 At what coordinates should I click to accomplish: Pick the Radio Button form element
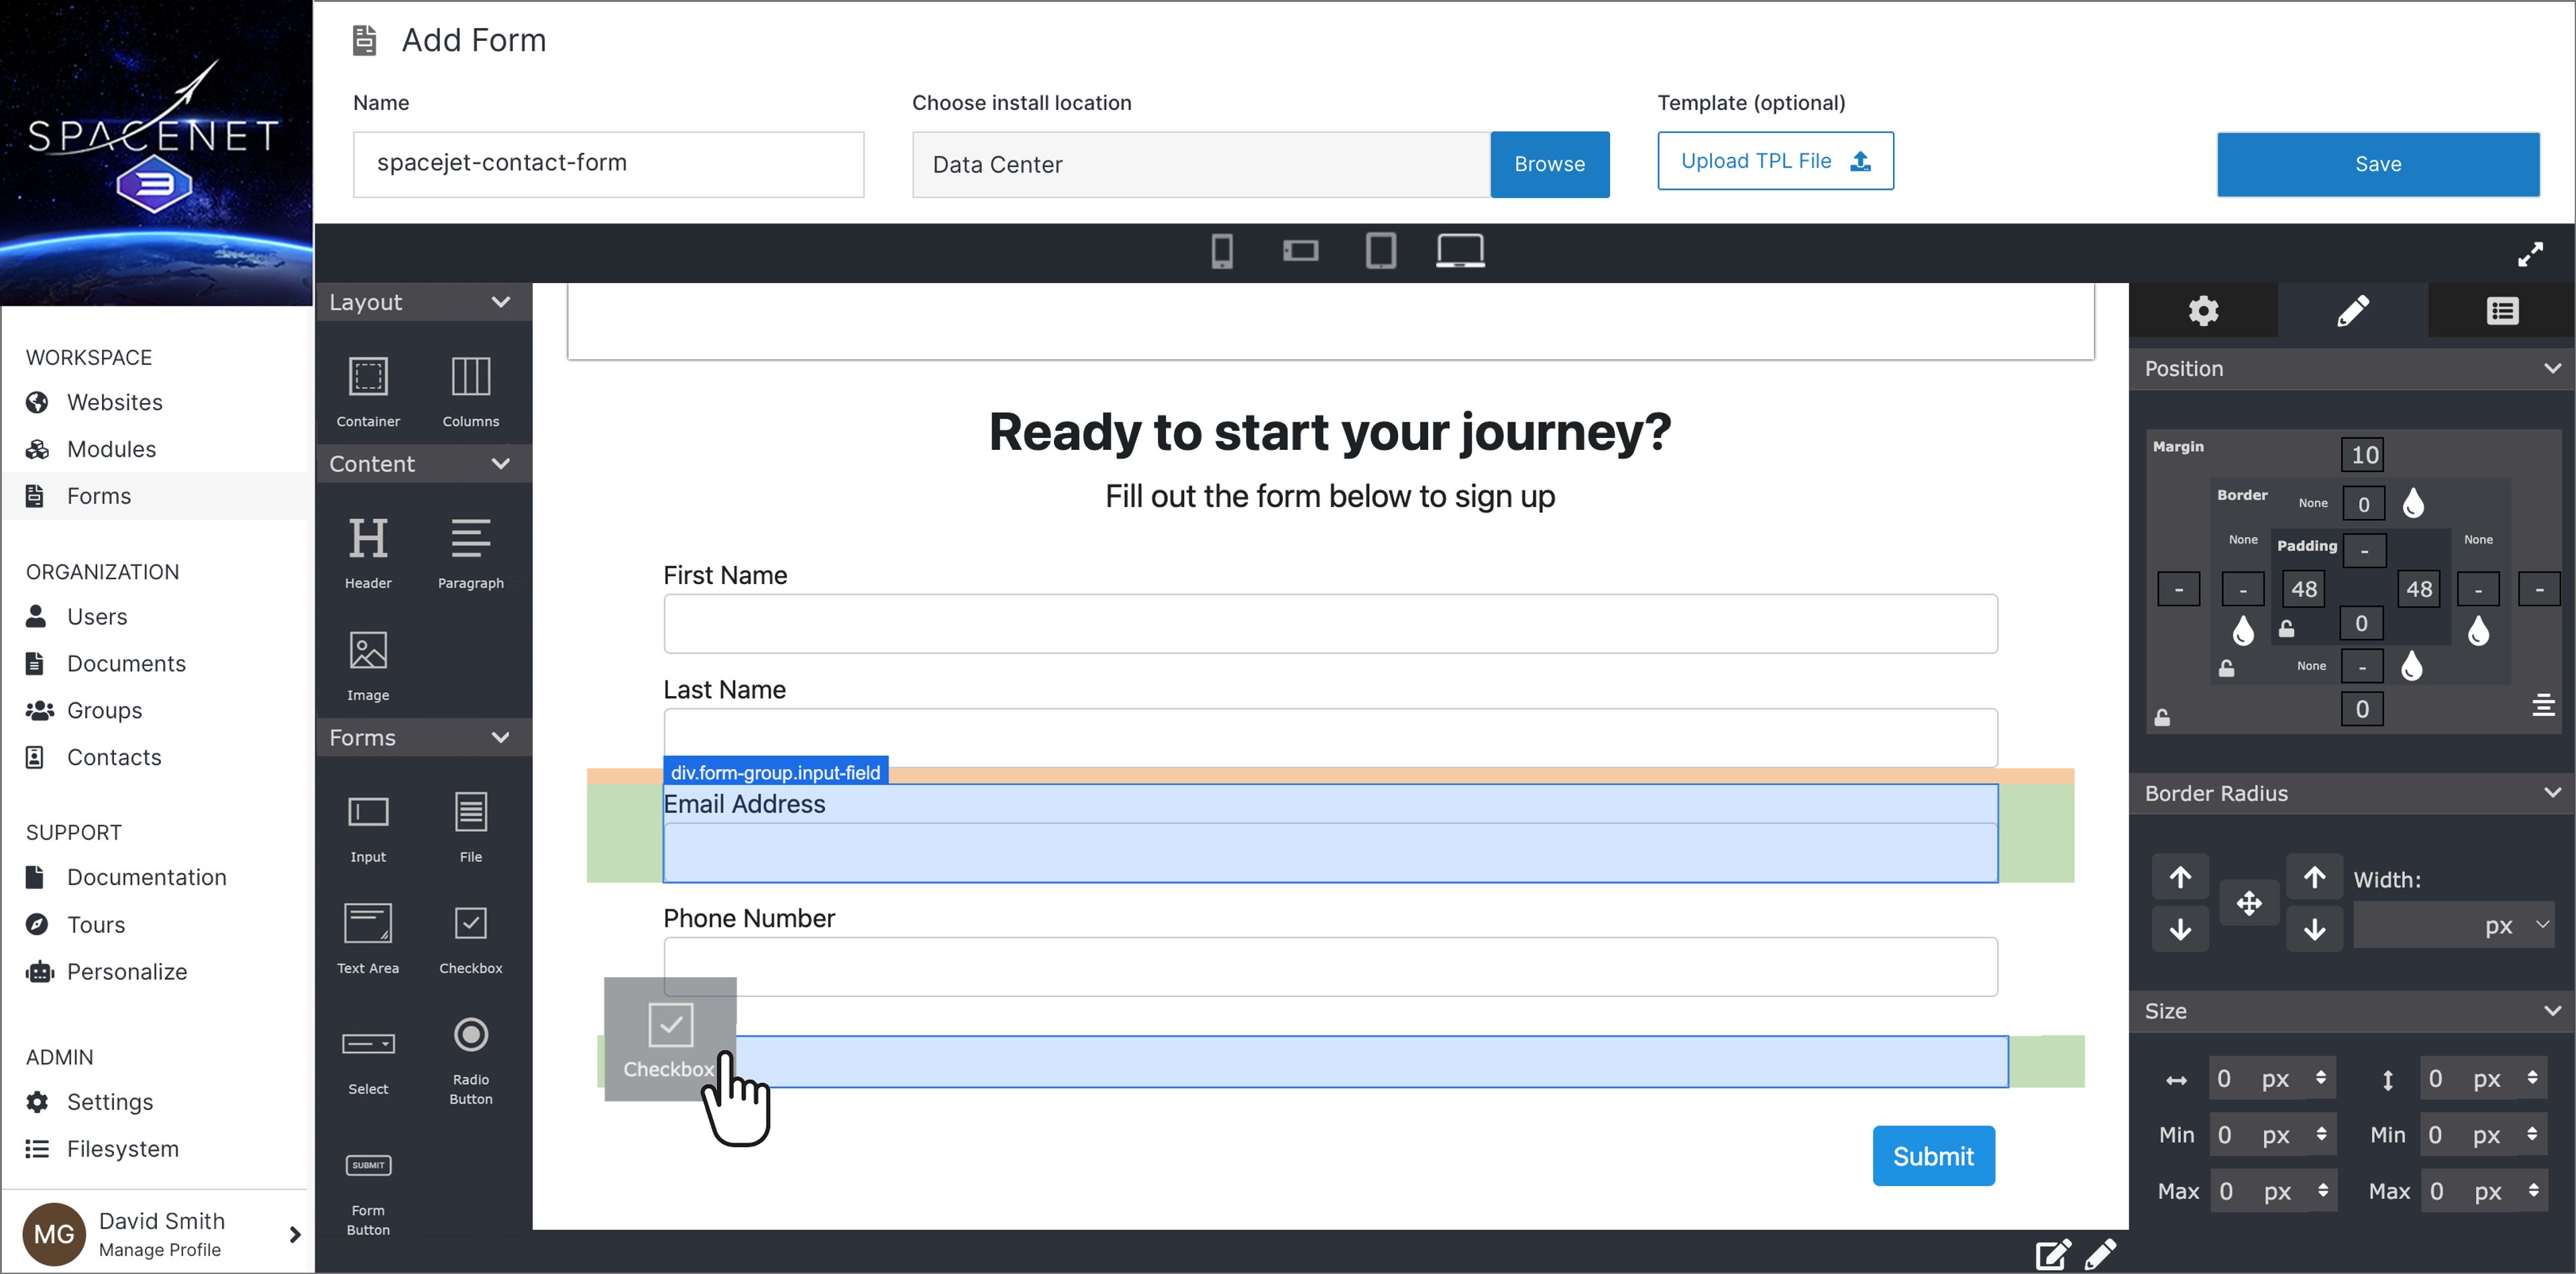pos(470,1061)
